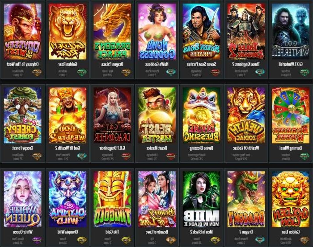Open the Three Kingdoms 2 game thumbnail
313x247 pixels.
246,32
